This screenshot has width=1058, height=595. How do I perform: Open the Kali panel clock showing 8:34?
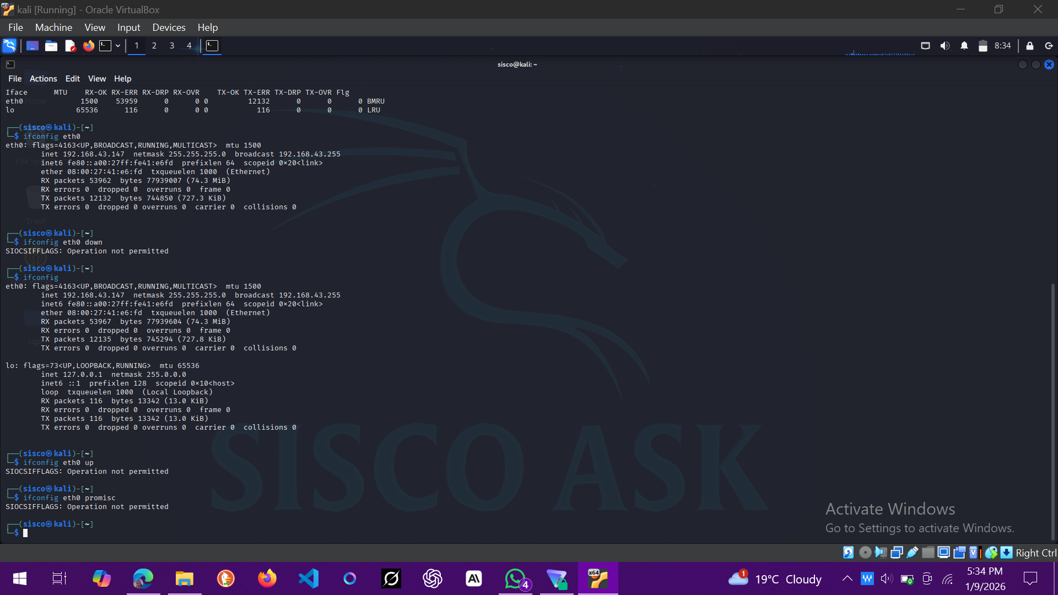coord(1003,46)
